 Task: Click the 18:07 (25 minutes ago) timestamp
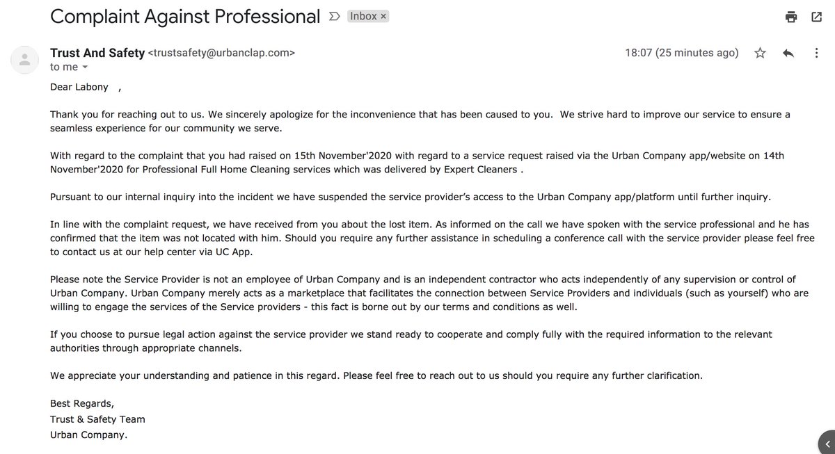click(682, 53)
